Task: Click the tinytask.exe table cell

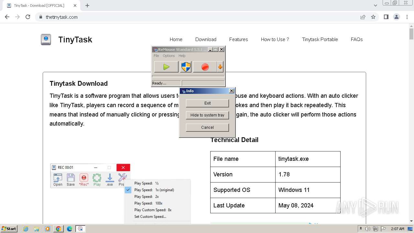Action: (308, 159)
